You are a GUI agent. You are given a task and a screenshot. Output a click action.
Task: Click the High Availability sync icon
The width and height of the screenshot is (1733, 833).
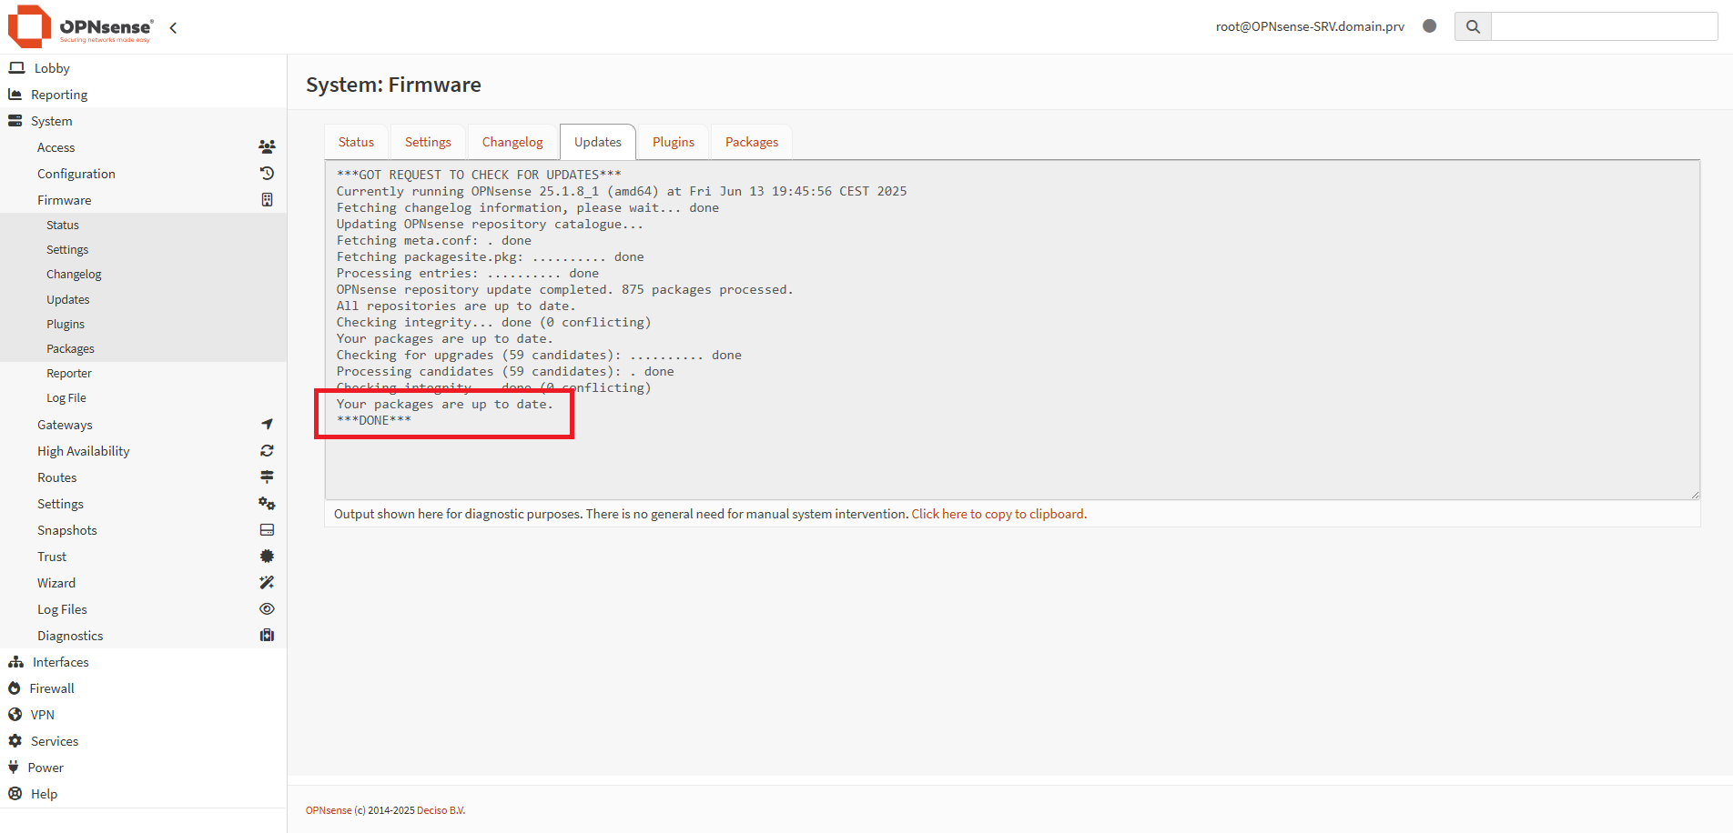[x=267, y=451]
